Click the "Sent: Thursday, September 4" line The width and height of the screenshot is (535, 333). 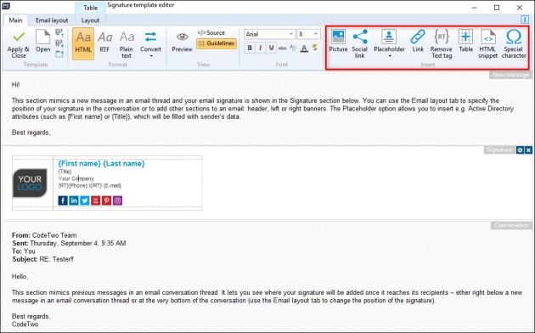(x=69, y=243)
